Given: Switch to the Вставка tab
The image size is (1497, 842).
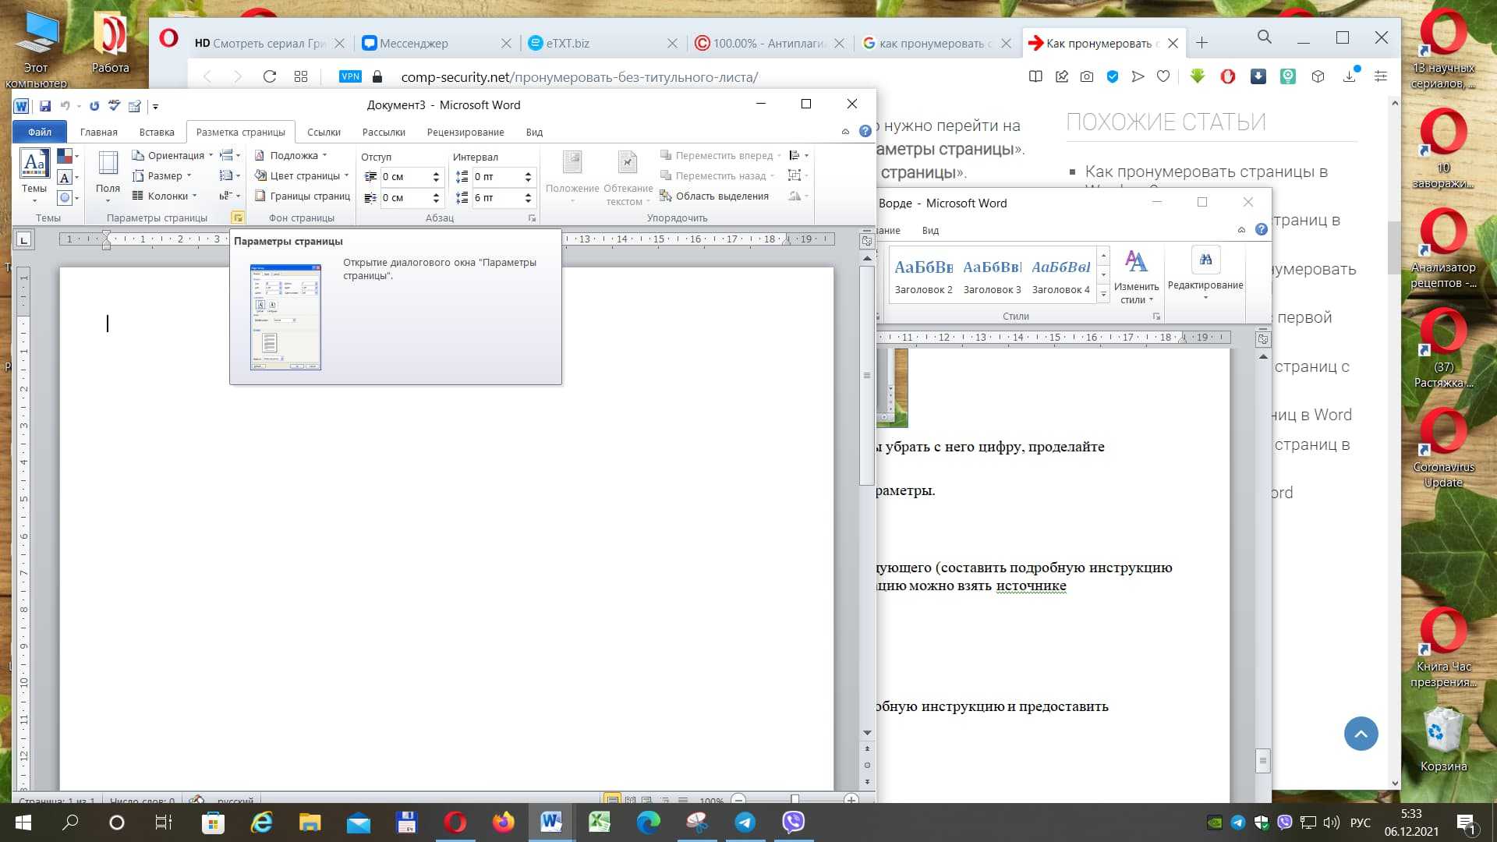Looking at the screenshot, I should (157, 132).
